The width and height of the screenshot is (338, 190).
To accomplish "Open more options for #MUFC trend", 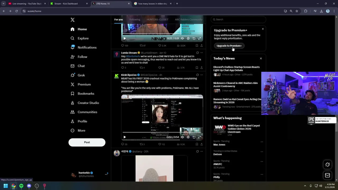I will [x=262, y=161].
